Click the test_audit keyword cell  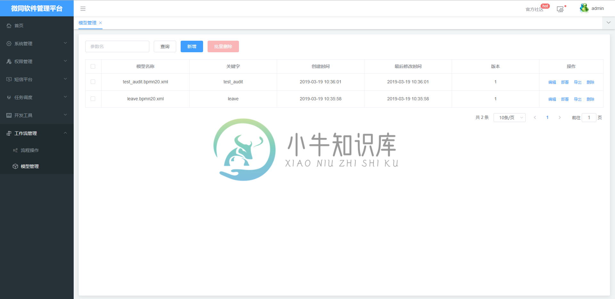(233, 82)
